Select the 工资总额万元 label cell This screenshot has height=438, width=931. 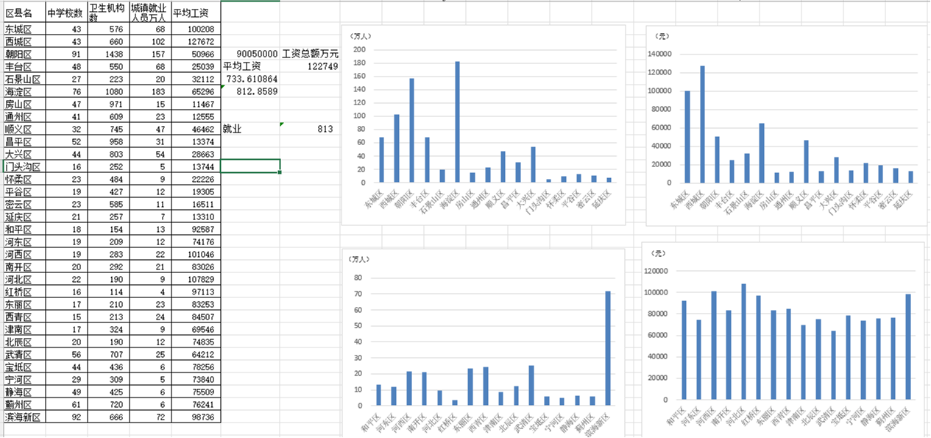point(310,54)
